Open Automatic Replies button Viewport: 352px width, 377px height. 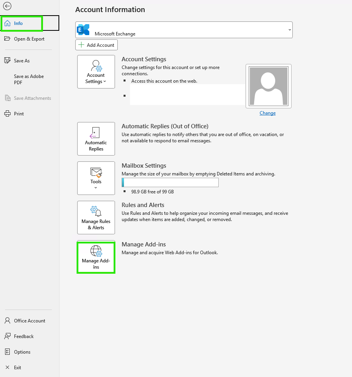96,139
